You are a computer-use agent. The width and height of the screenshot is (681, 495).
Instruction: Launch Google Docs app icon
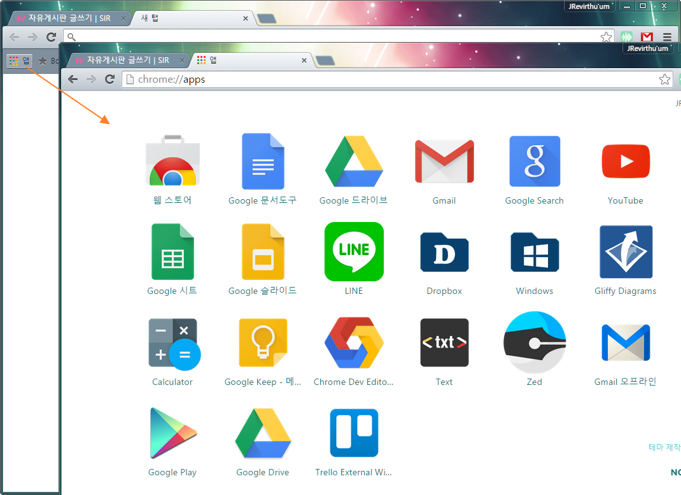pos(263,161)
